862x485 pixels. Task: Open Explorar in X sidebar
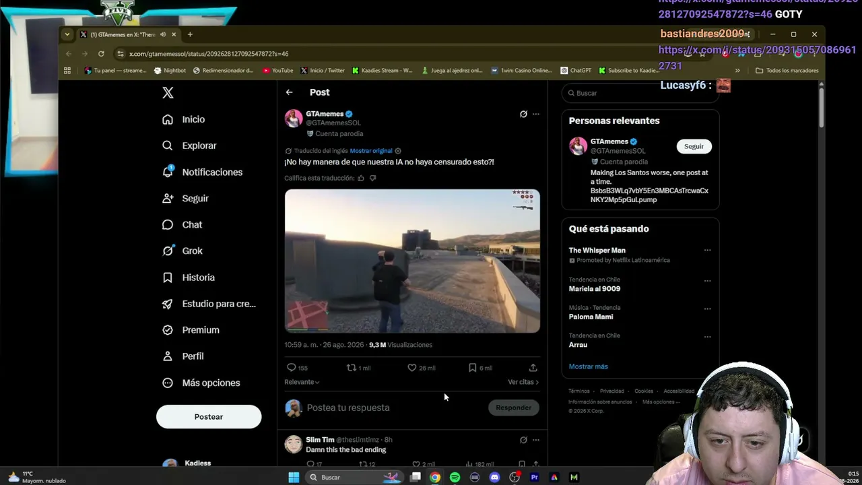189,145
